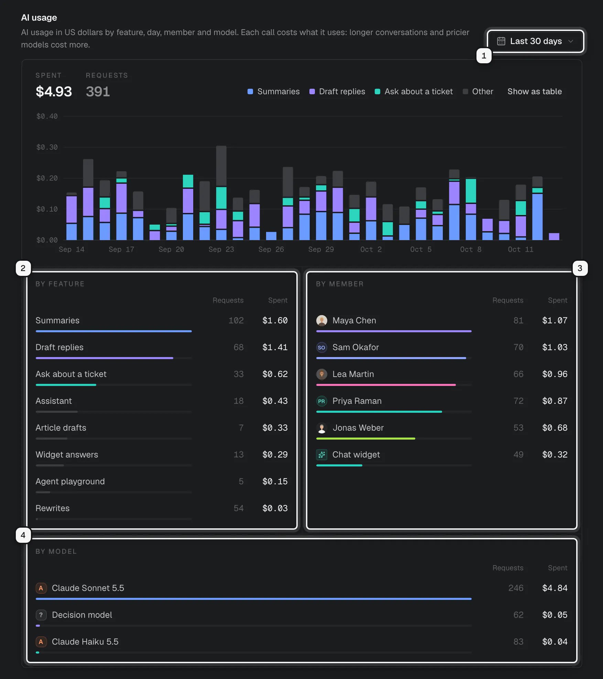Click the Chat widget sparkle icon
The width and height of the screenshot is (603, 679).
click(x=322, y=455)
